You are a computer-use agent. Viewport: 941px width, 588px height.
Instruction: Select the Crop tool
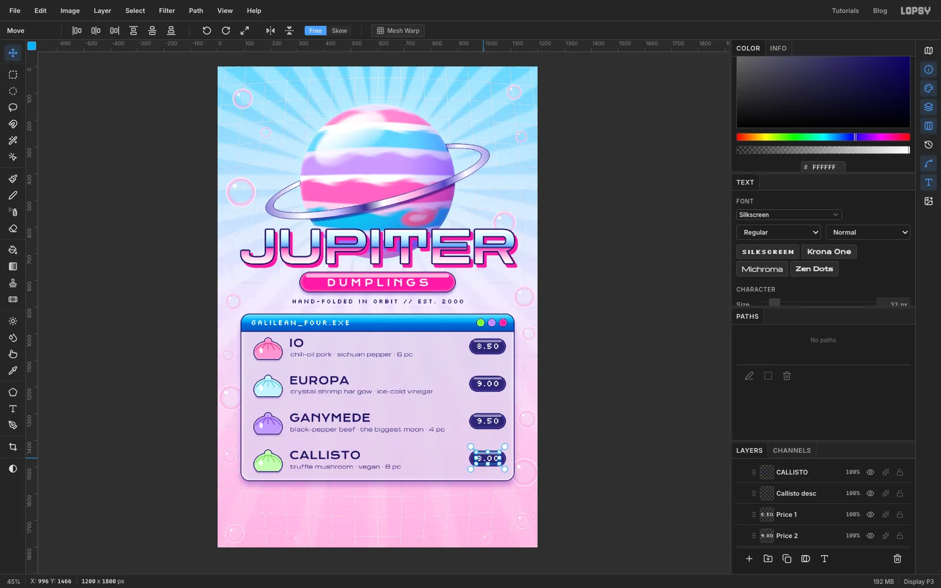coord(13,447)
